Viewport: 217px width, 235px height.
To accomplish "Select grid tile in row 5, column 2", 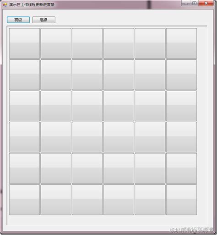I will click(56, 168).
